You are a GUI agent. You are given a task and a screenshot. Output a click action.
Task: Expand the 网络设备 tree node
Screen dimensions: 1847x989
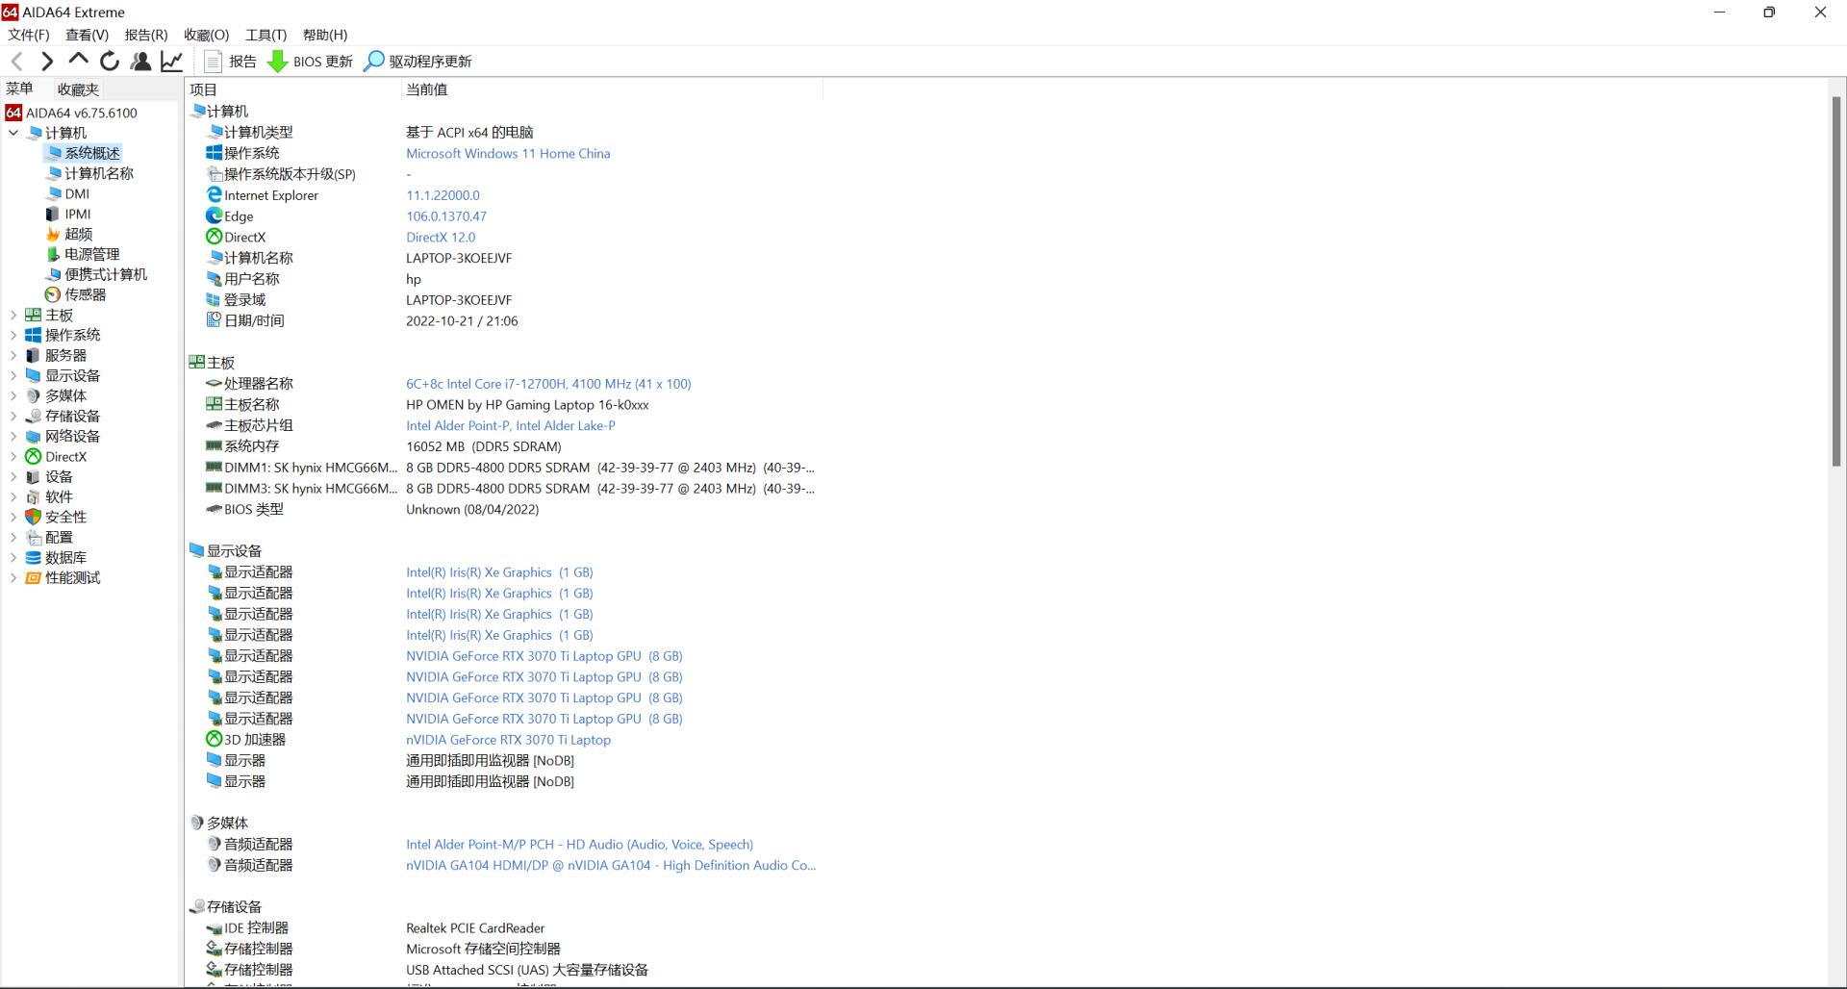[13, 436]
